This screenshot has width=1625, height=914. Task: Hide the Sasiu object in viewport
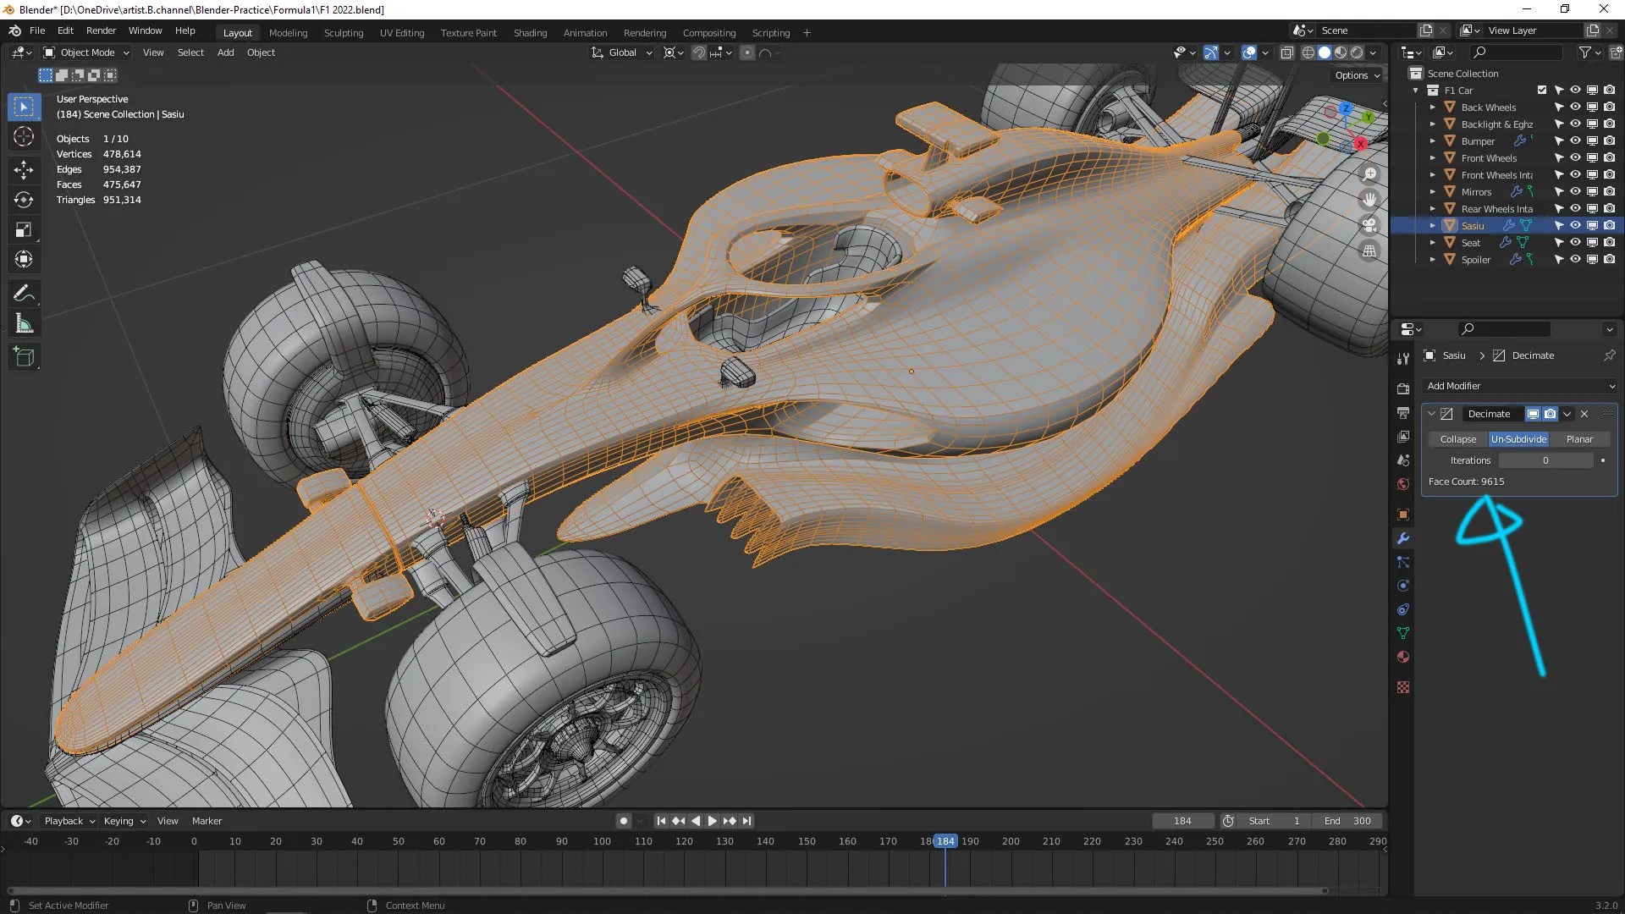1575,225
